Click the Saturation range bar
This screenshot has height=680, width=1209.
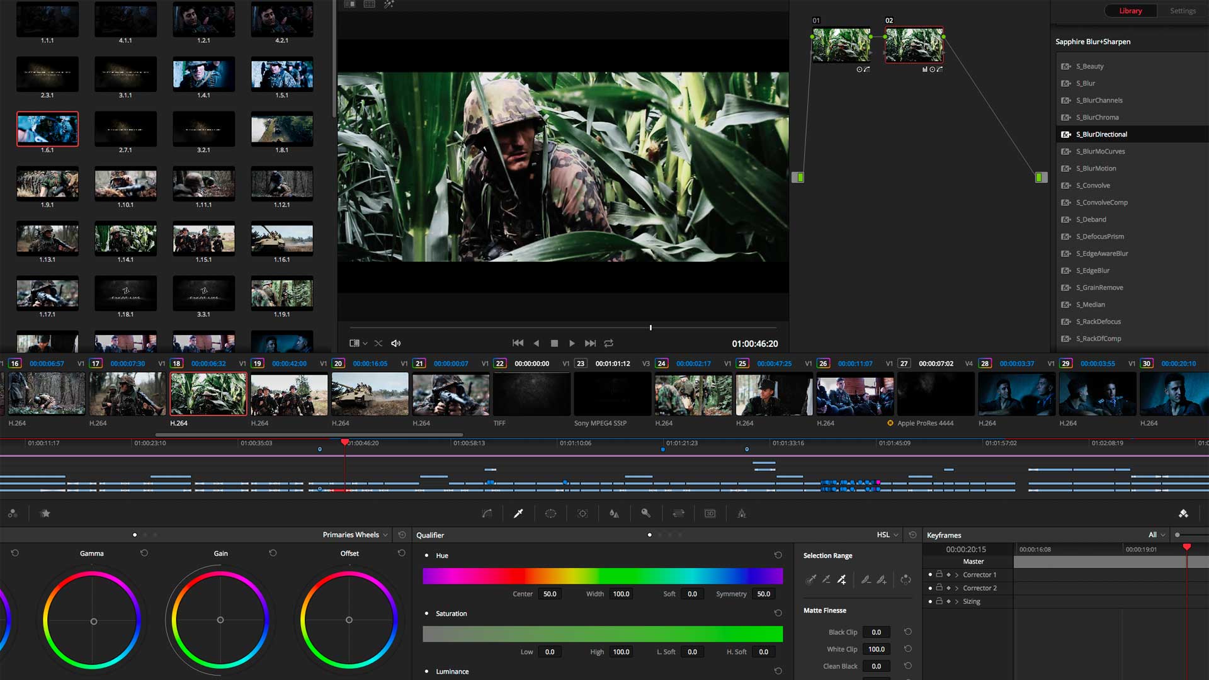[x=603, y=634]
